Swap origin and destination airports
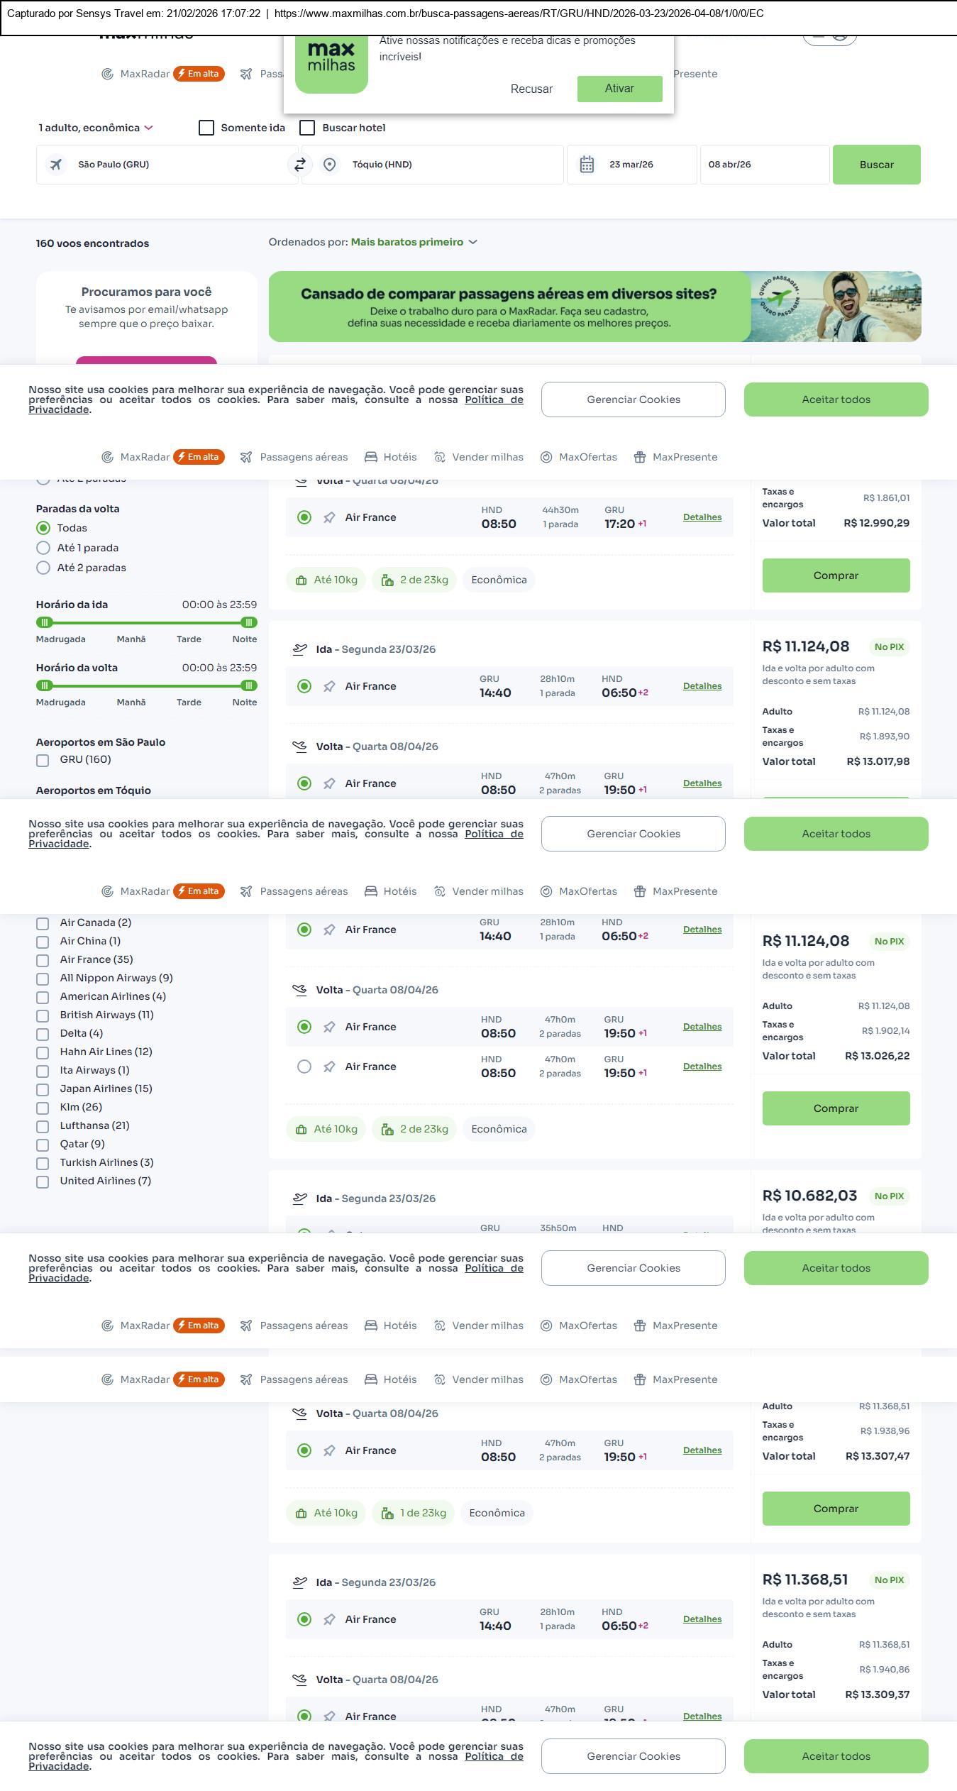The width and height of the screenshot is (957, 1791). [x=299, y=165]
